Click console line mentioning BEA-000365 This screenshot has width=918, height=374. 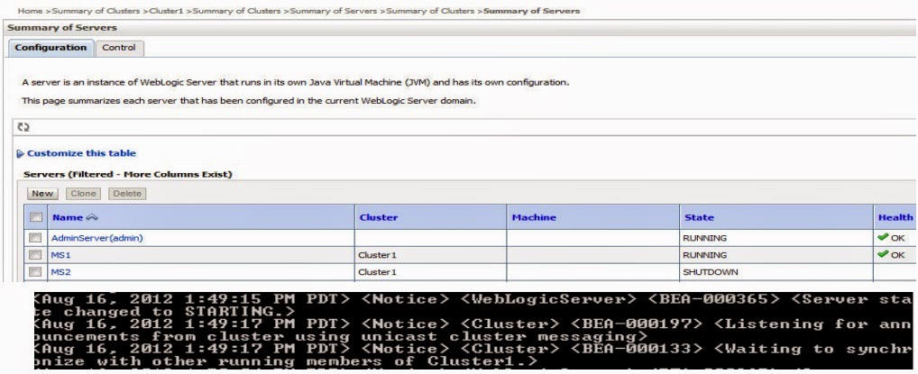click(475, 306)
